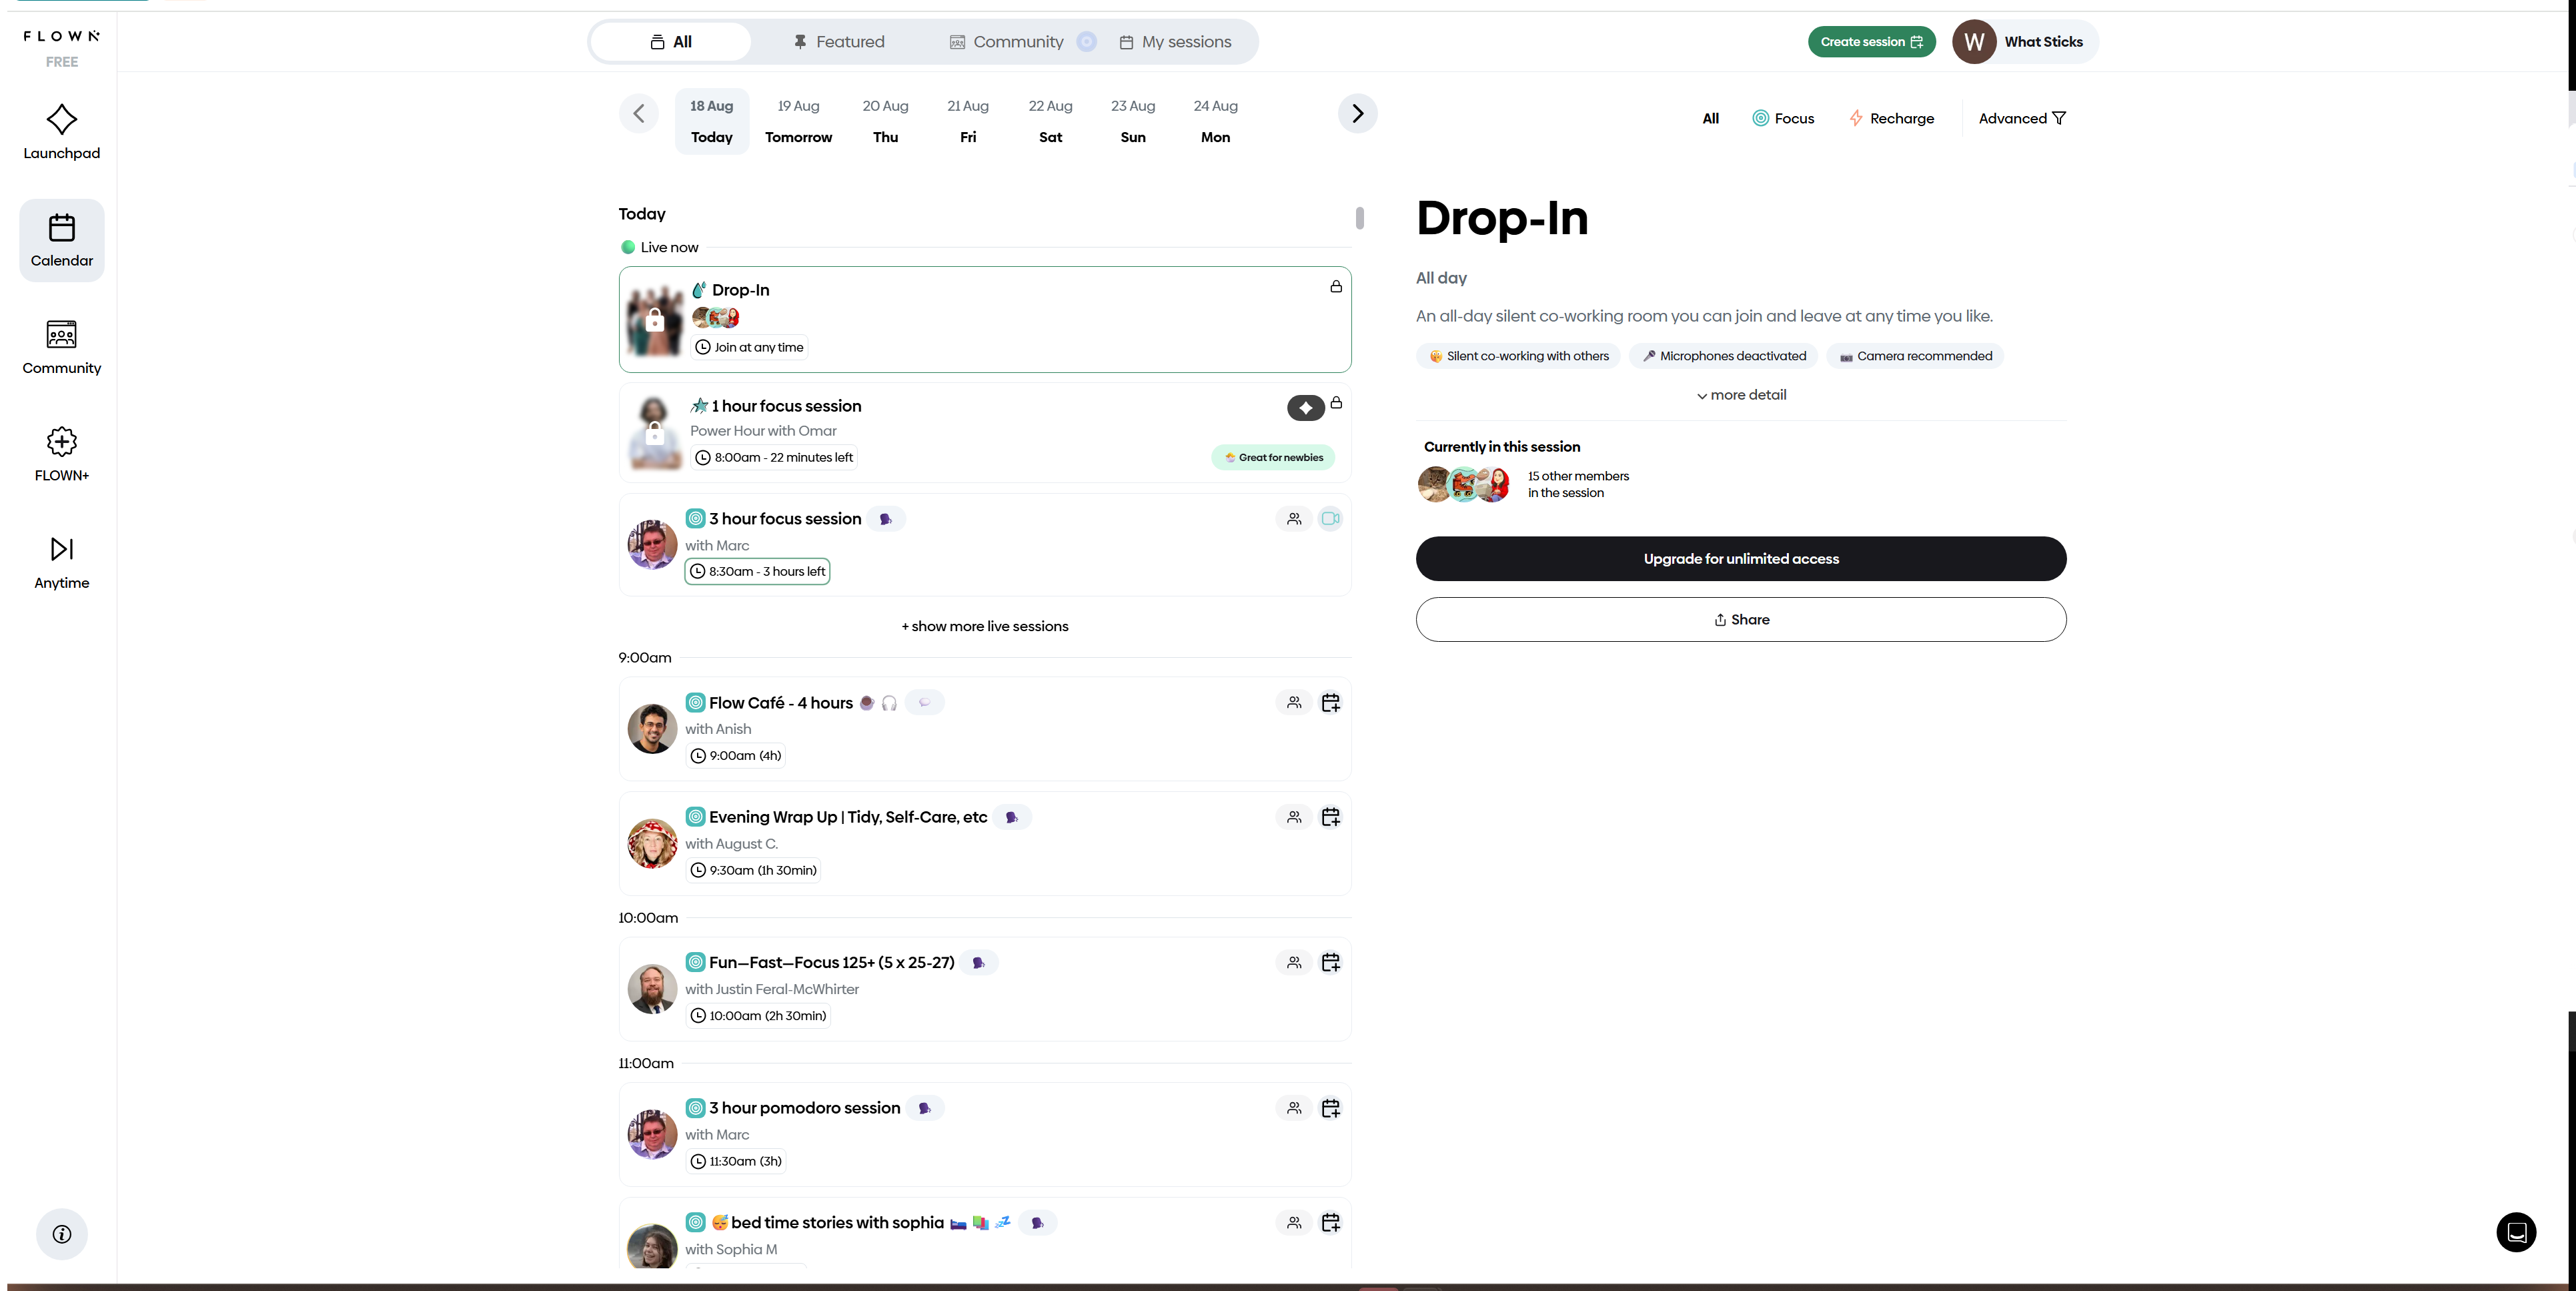2576x1291 pixels.
Task: Open the Launchpad sidebar icon
Action: (61, 131)
